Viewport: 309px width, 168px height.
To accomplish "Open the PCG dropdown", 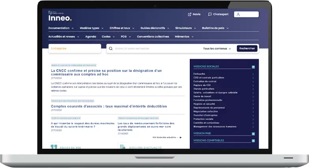I will coord(126,37).
